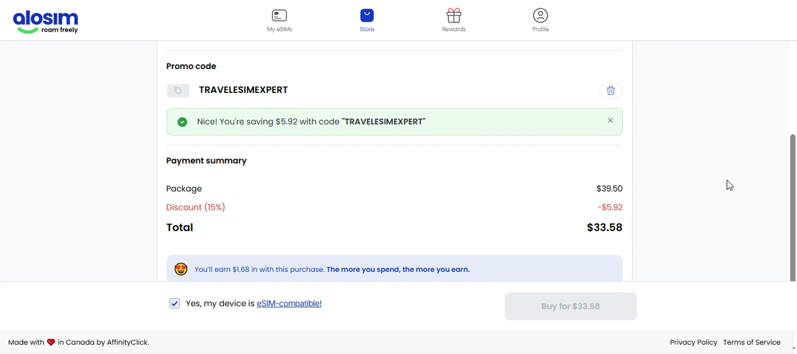Go to the Profile tab
The width and height of the screenshot is (797, 354).
pos(540,21)
